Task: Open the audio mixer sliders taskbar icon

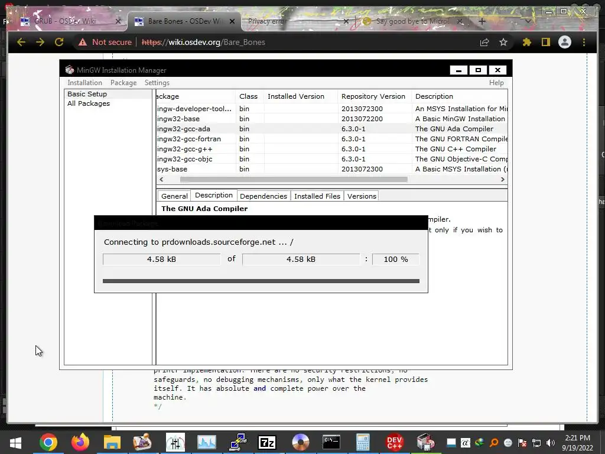Action: click(x=175, y=442)
